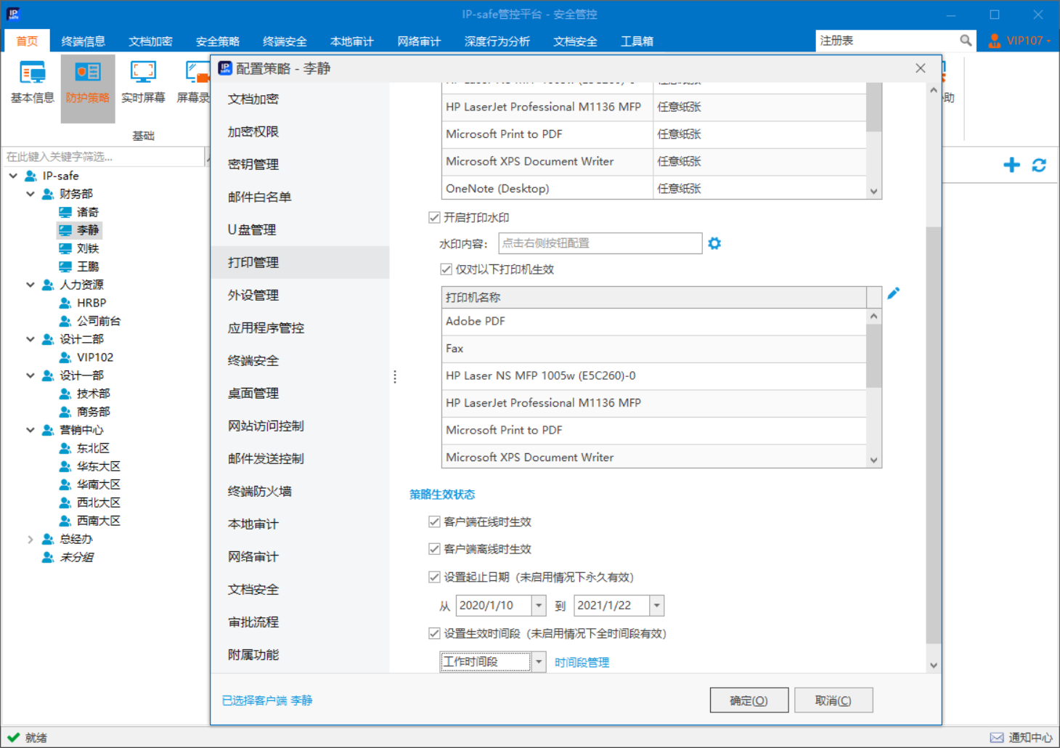Toggle 开启打印水印 checkbox

[x=434, y=217]
